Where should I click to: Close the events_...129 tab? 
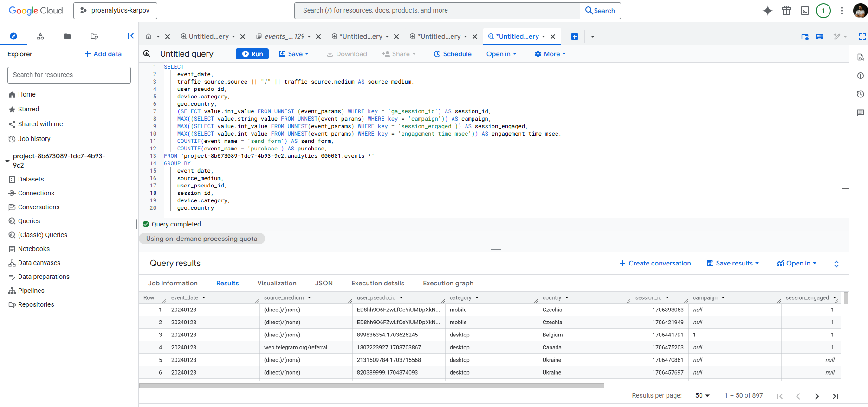(x=318, y=37)
